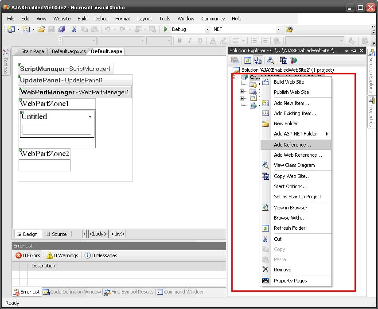Image resolution: width=378 pixels, height=309 pixels.
Task: Open the .NET platform dropdown
Action: pos(278,29)
